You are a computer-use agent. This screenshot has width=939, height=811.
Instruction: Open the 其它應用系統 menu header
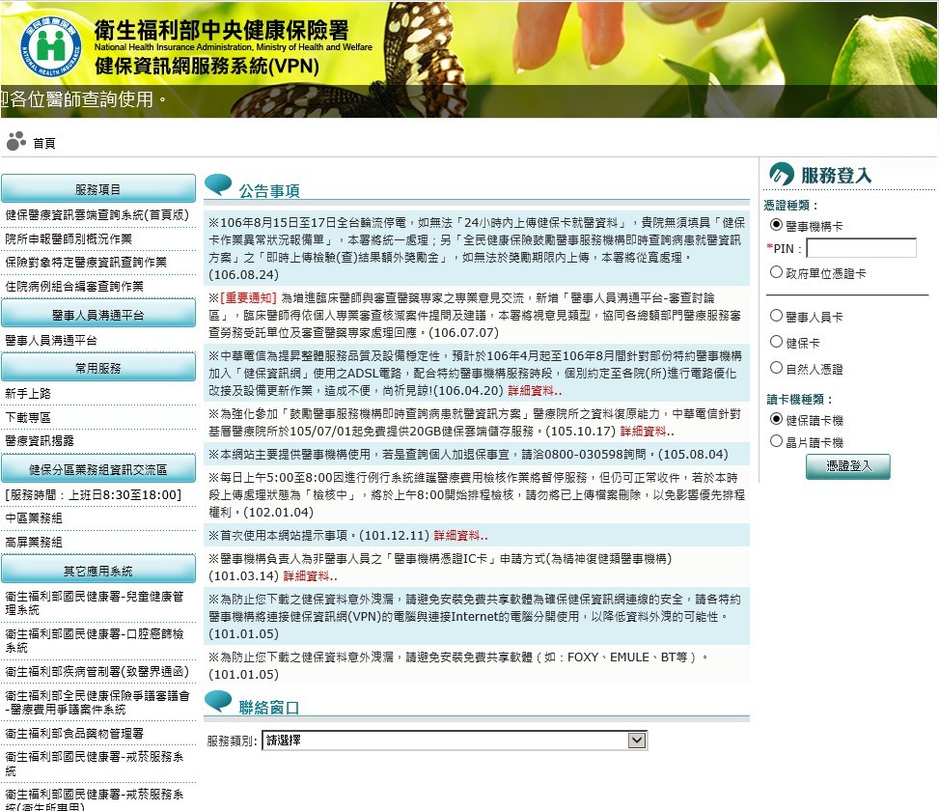98,571
